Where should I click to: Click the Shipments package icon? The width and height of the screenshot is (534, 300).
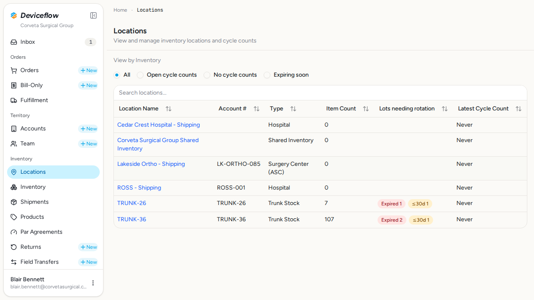point(14,202)
